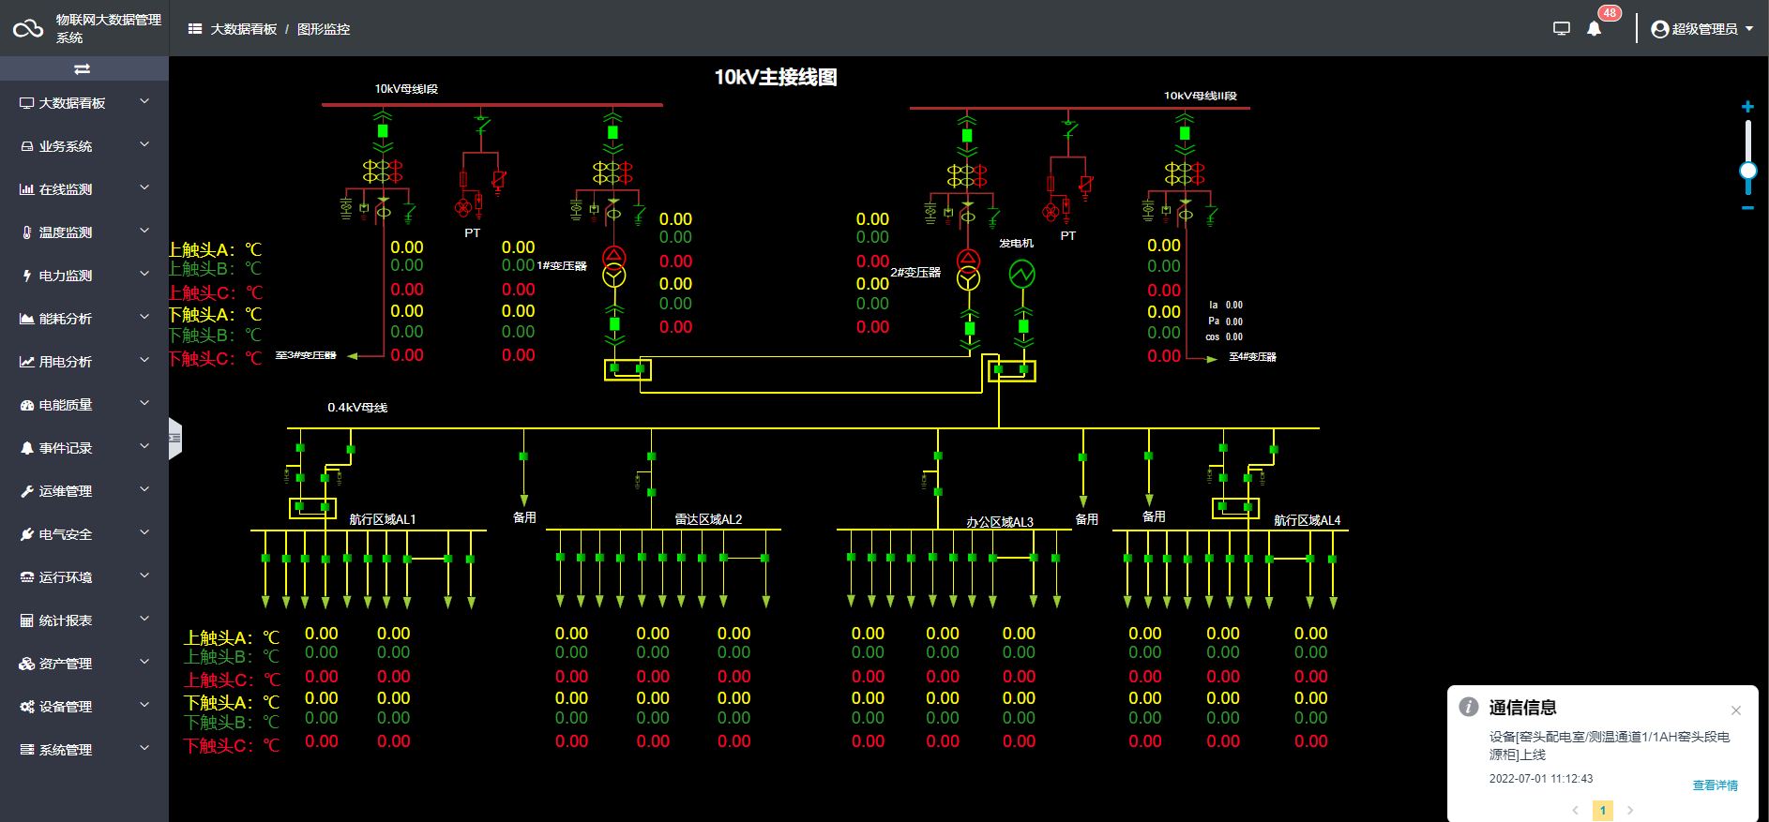Click the 2# transformer yellow breaker box

point(1012,370)
